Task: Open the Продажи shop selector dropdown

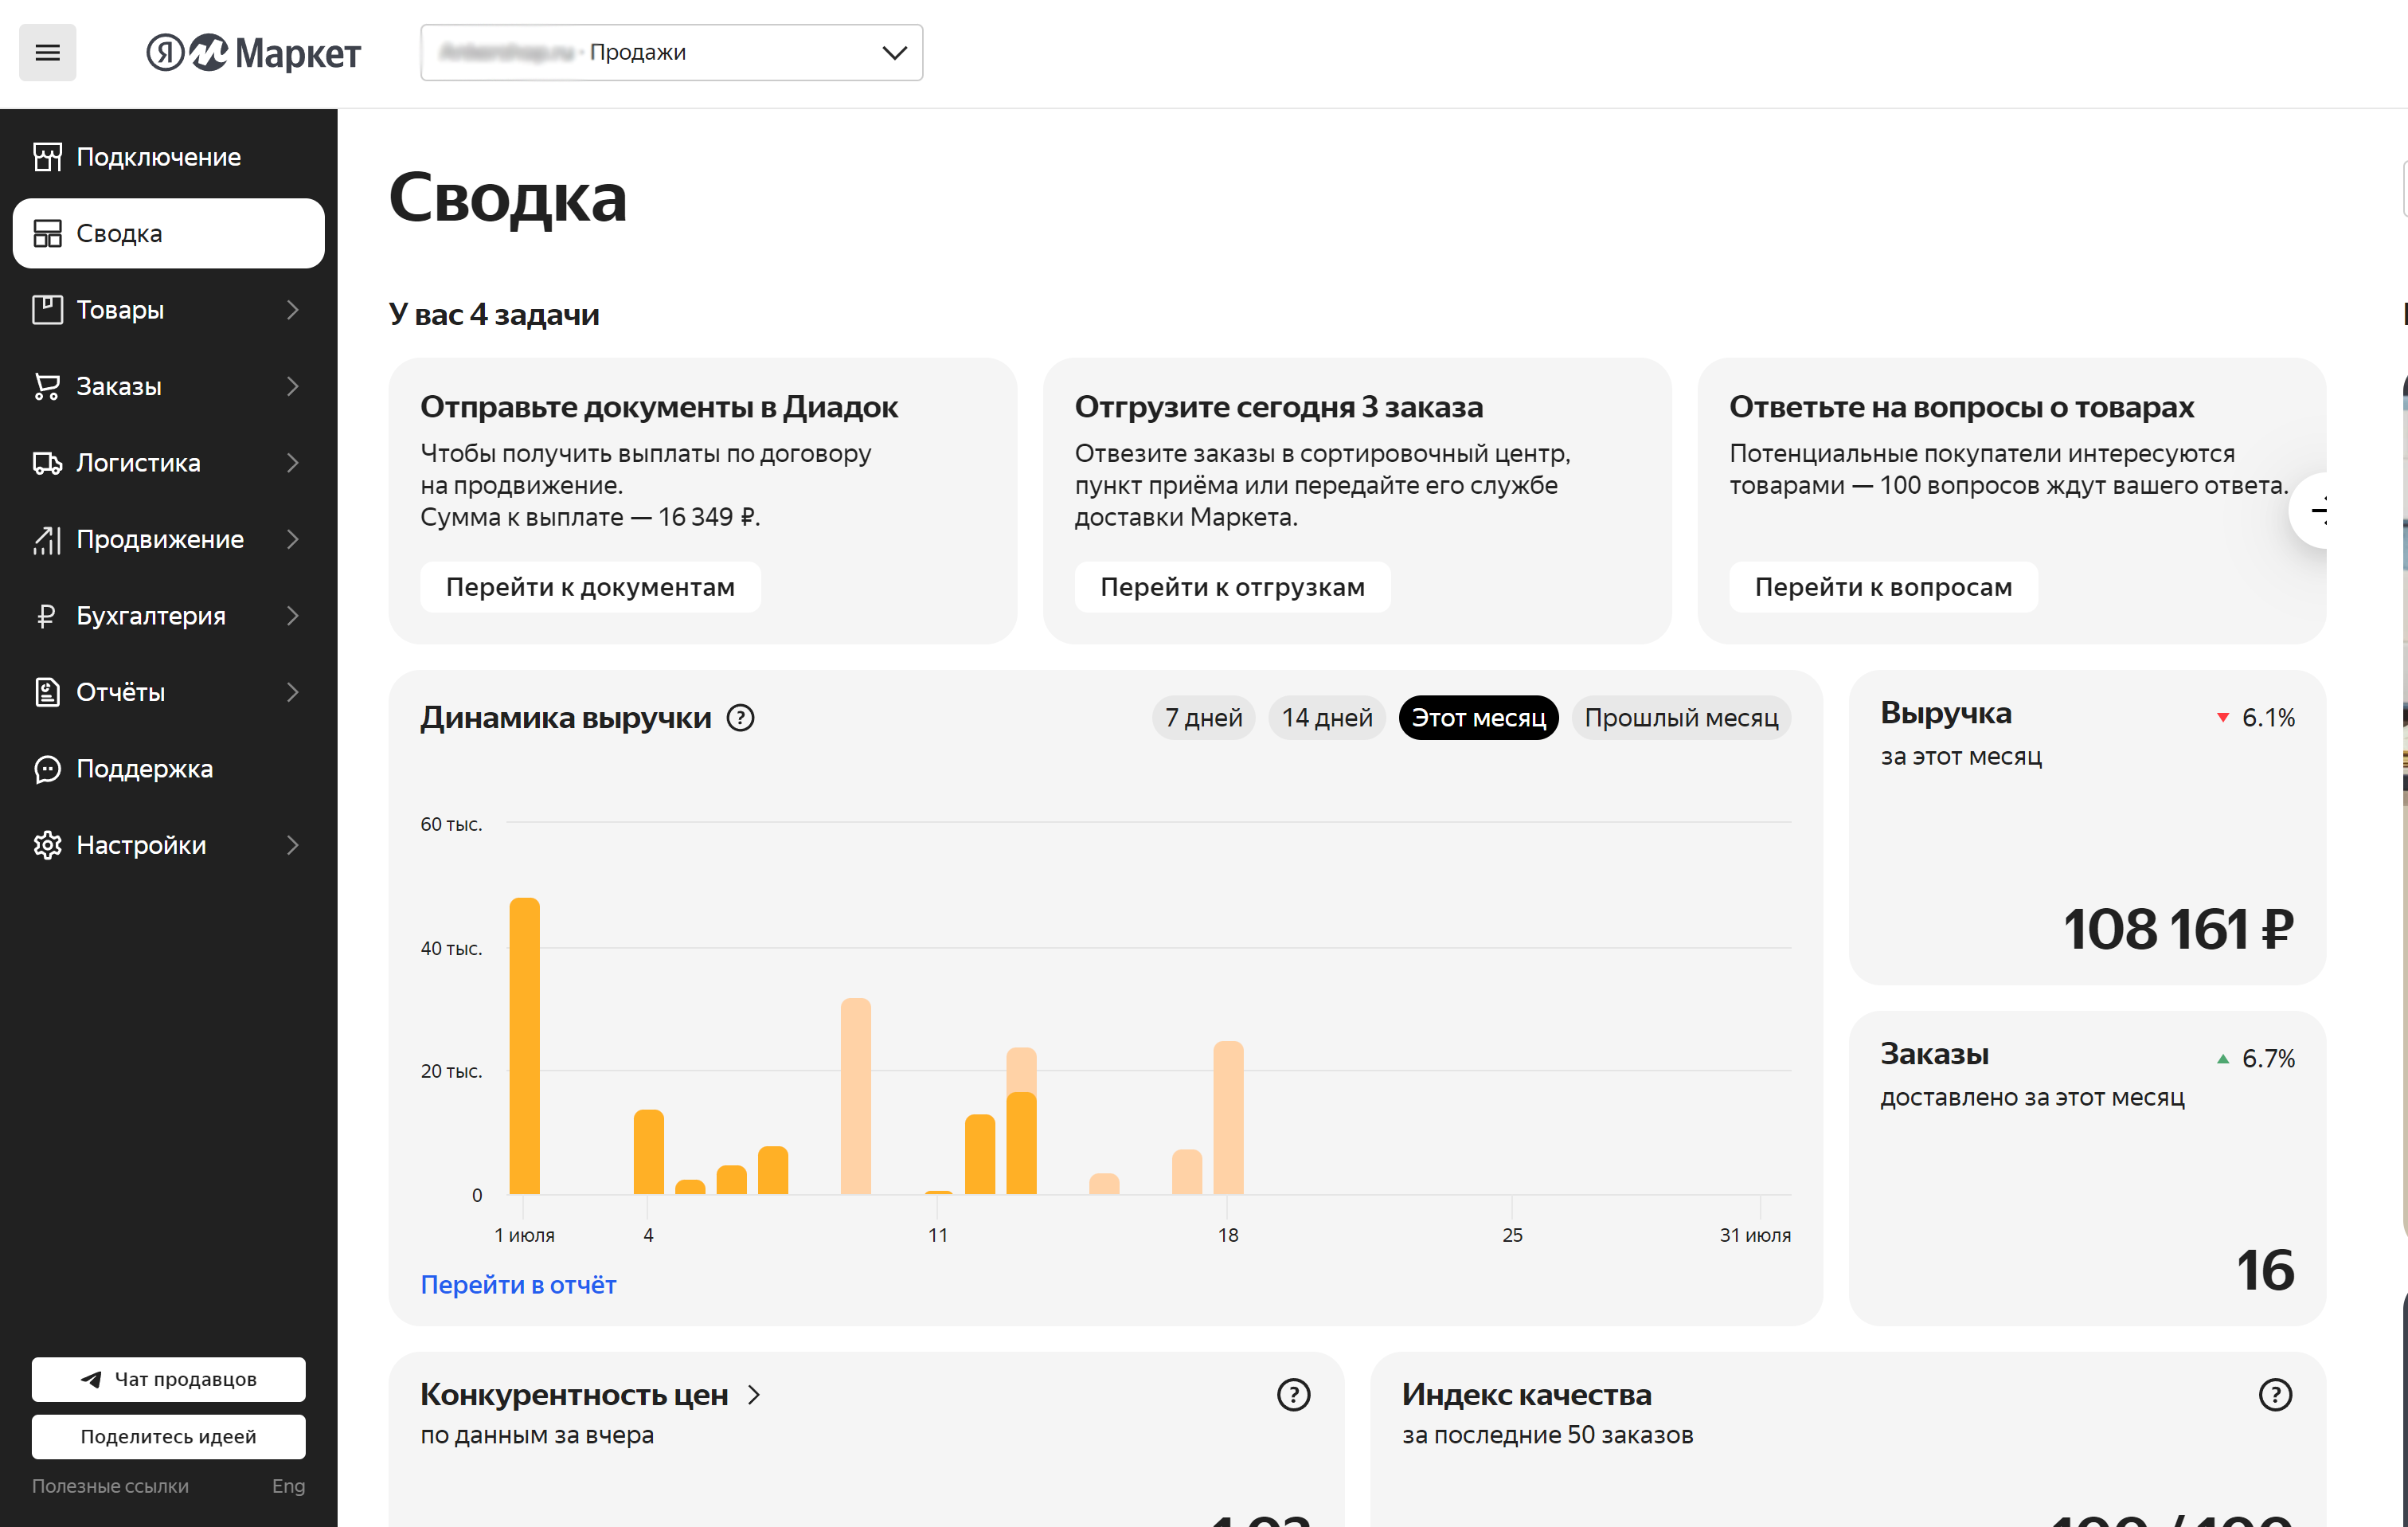Action: [x=671, y=53]
